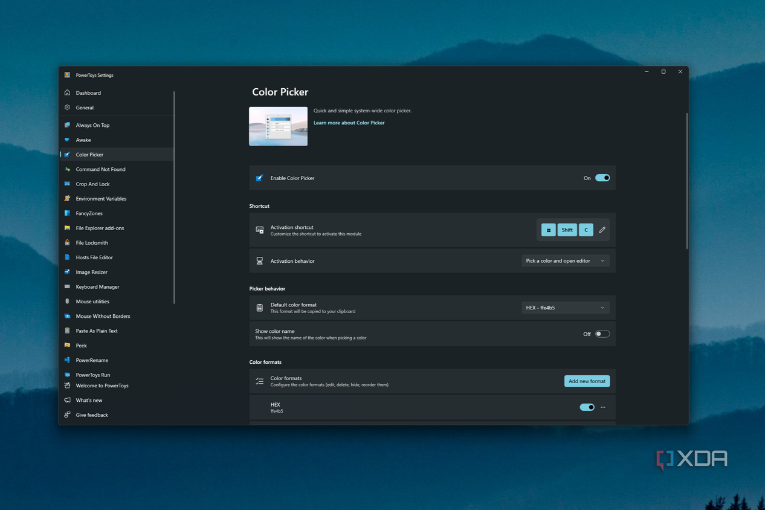Click the PowerToys Settings title icon
Viewport: 765px width, 510px height.
(x=67, y=75)
